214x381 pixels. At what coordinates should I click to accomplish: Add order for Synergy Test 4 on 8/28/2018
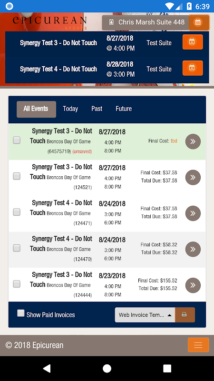pos(193,68)
